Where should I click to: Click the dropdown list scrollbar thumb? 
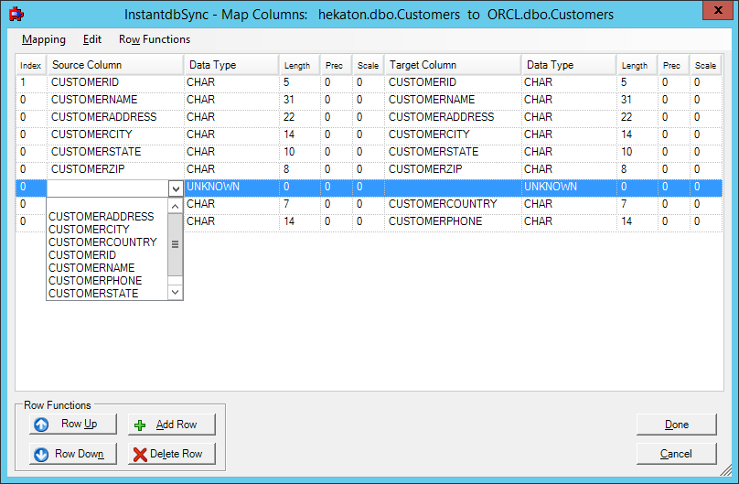click(x=175, y=244)
